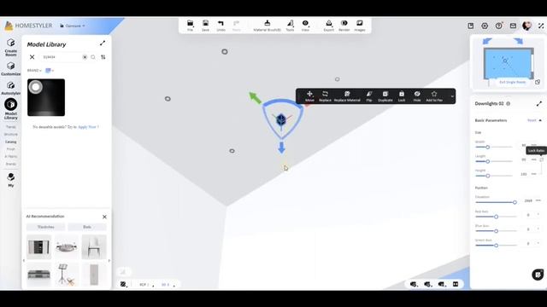547x307 pixels.
Task: Flip the selected downlight
Action: pyautogui.click(x=369, y=96)
